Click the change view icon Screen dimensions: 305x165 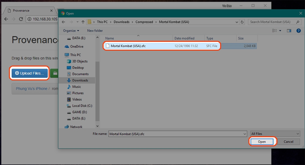pos(274,31)
